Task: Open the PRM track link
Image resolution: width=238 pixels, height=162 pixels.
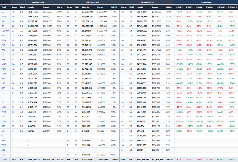Action: point(4,112)
